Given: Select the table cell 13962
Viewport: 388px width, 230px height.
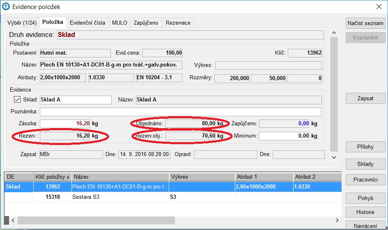Looking at the screenshot, I should pos(53,187).
